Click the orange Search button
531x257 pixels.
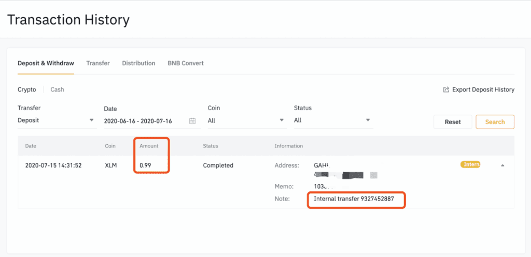(495, 122)
